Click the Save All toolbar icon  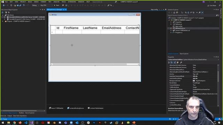[x=20, y=6]
